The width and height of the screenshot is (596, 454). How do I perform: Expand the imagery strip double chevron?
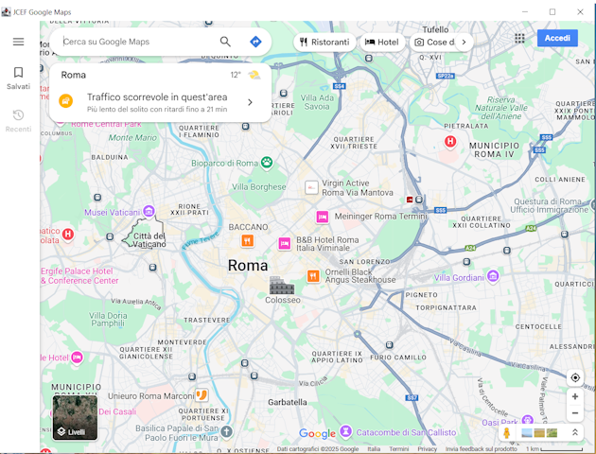pos(575,432)
